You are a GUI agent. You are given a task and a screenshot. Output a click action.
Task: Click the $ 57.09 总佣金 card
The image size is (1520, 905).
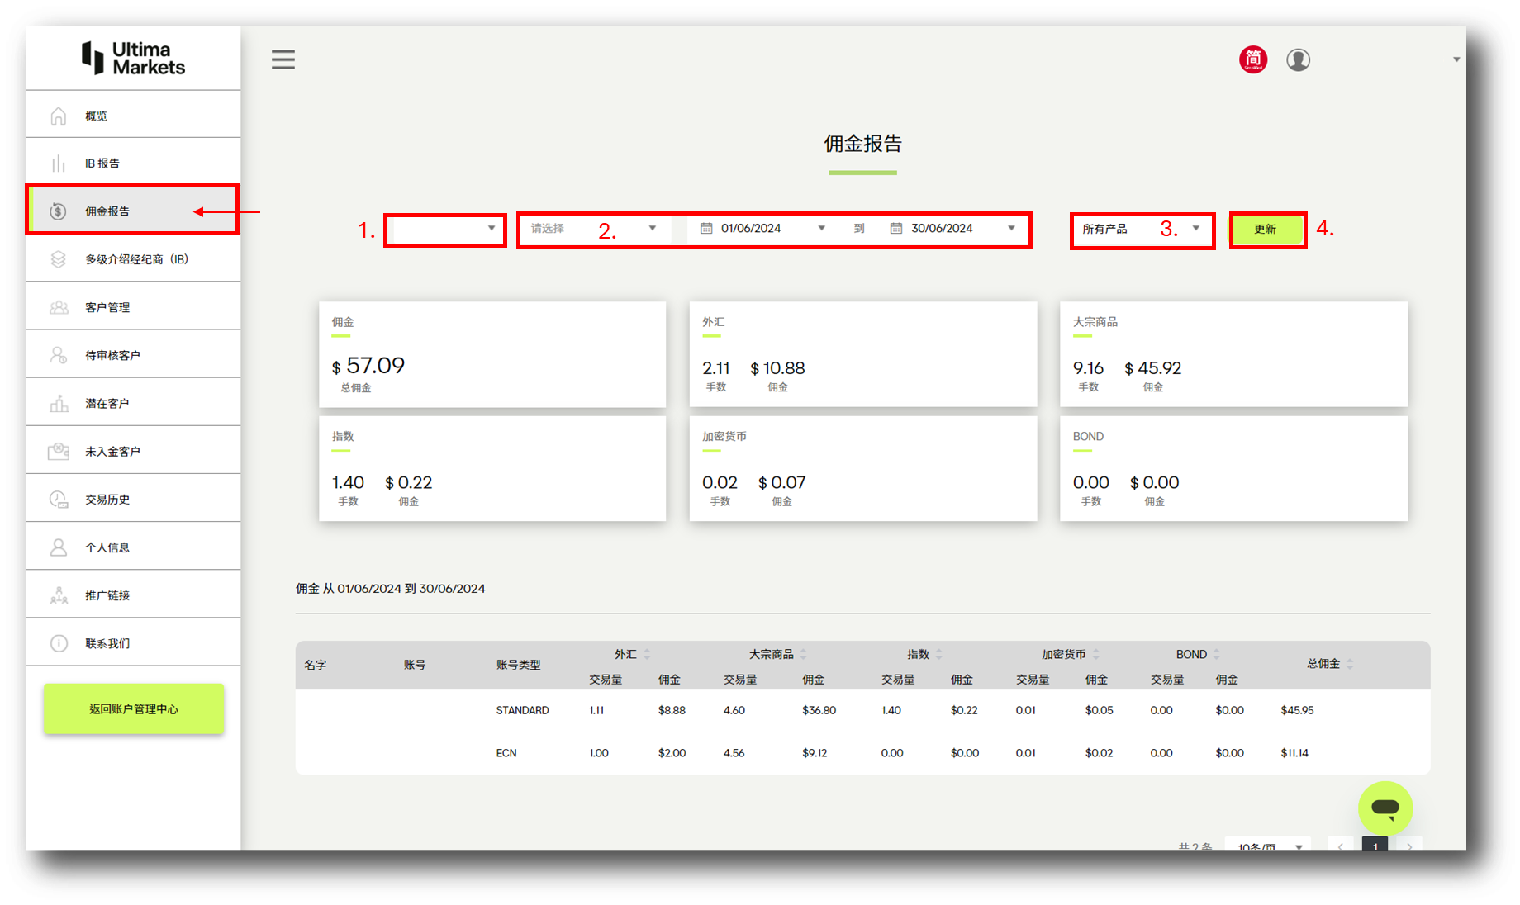pyautogui.click(x=492, y=354)
